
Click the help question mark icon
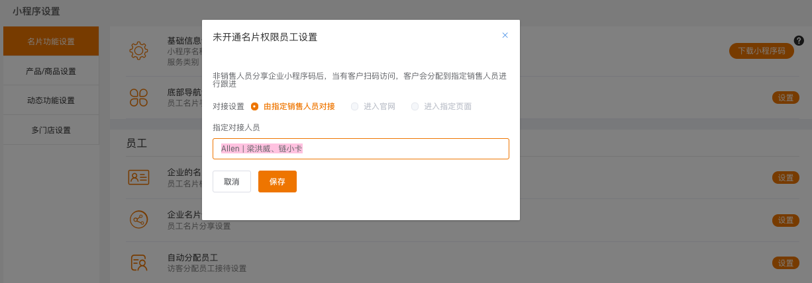(799, 41)
